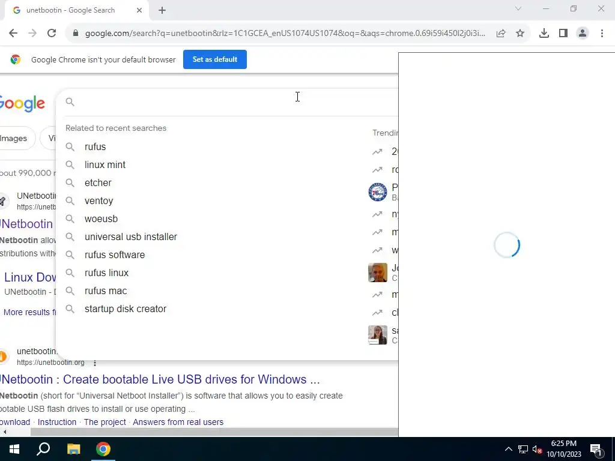The height and width of the screenshot is (461, 615).
Task: Go back using the browser back arrow
Action: (13, 34)
